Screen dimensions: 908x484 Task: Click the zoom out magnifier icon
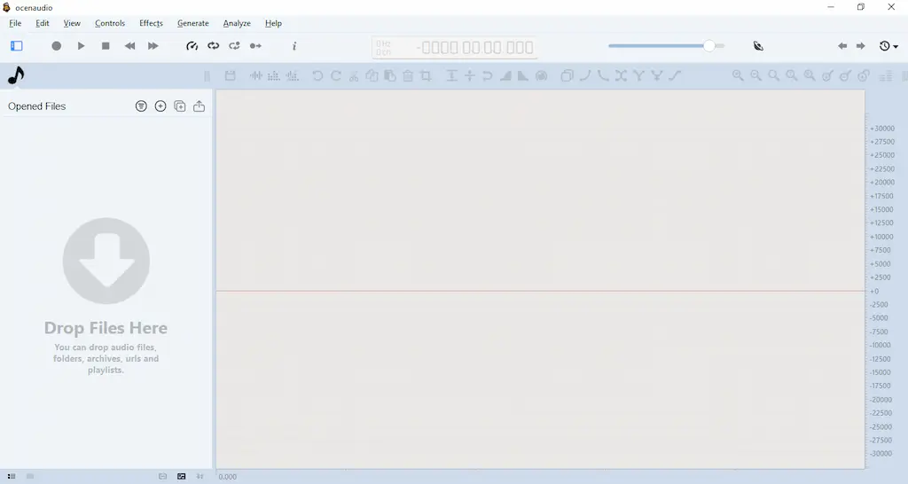coord(755,75)
